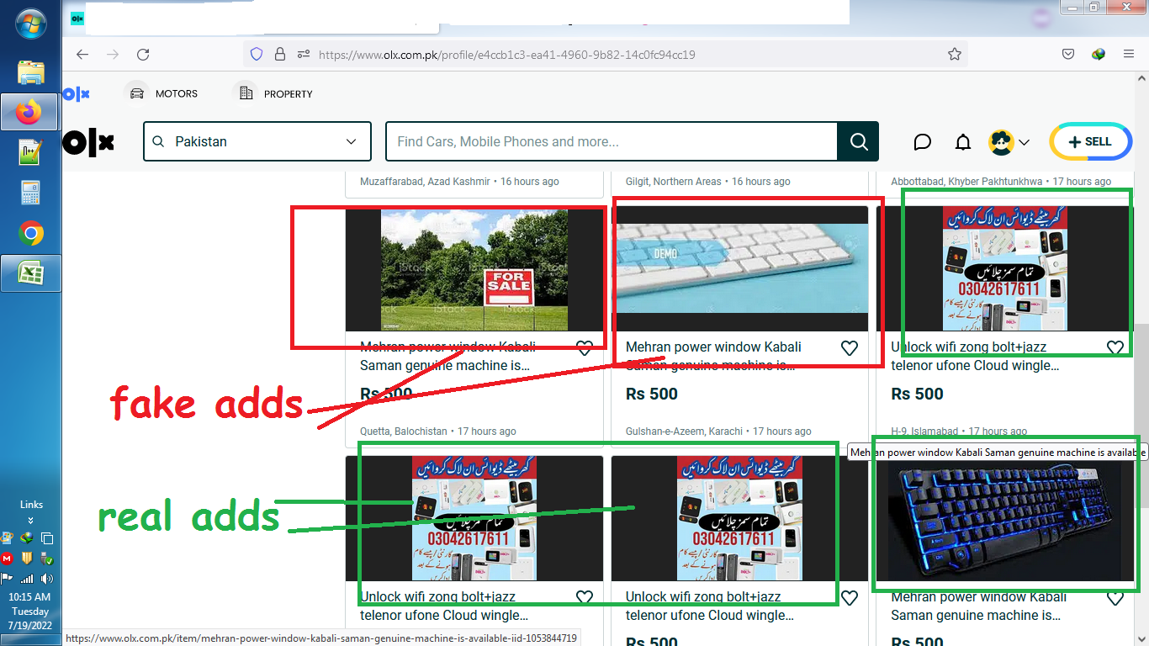The height and width of the screenshot is (646, 1149).
Task: Open Windows Explorer from the taskbar
Action: point(30,71)
